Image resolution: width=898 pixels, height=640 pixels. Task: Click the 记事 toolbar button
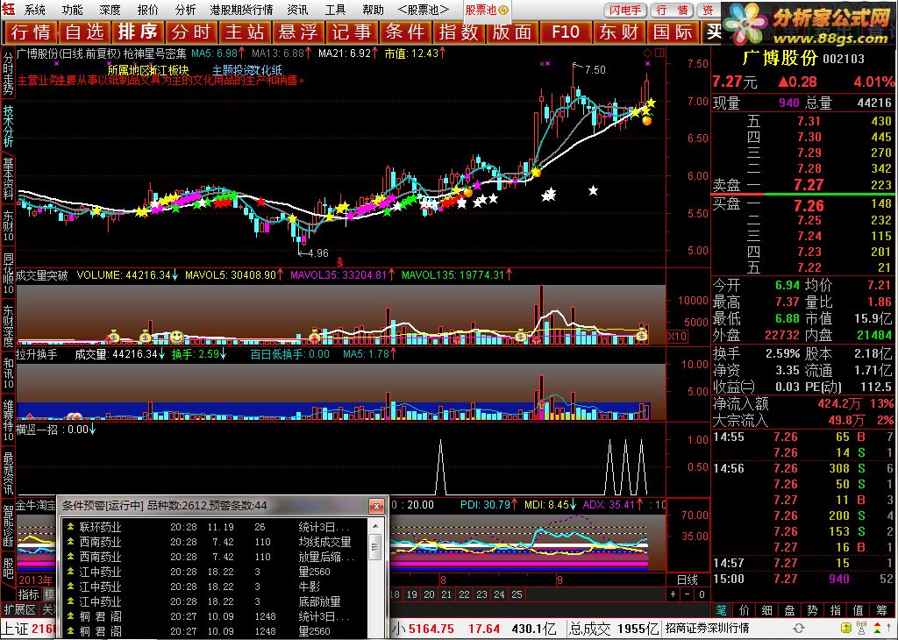tap(352, 32)
